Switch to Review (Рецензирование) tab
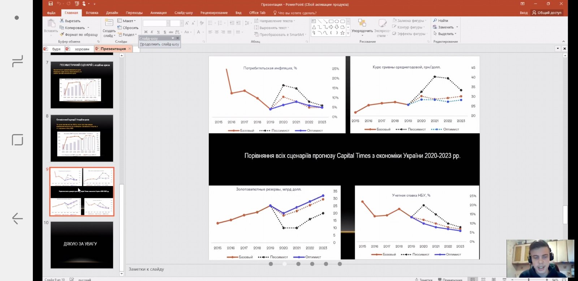 point(214,13)
